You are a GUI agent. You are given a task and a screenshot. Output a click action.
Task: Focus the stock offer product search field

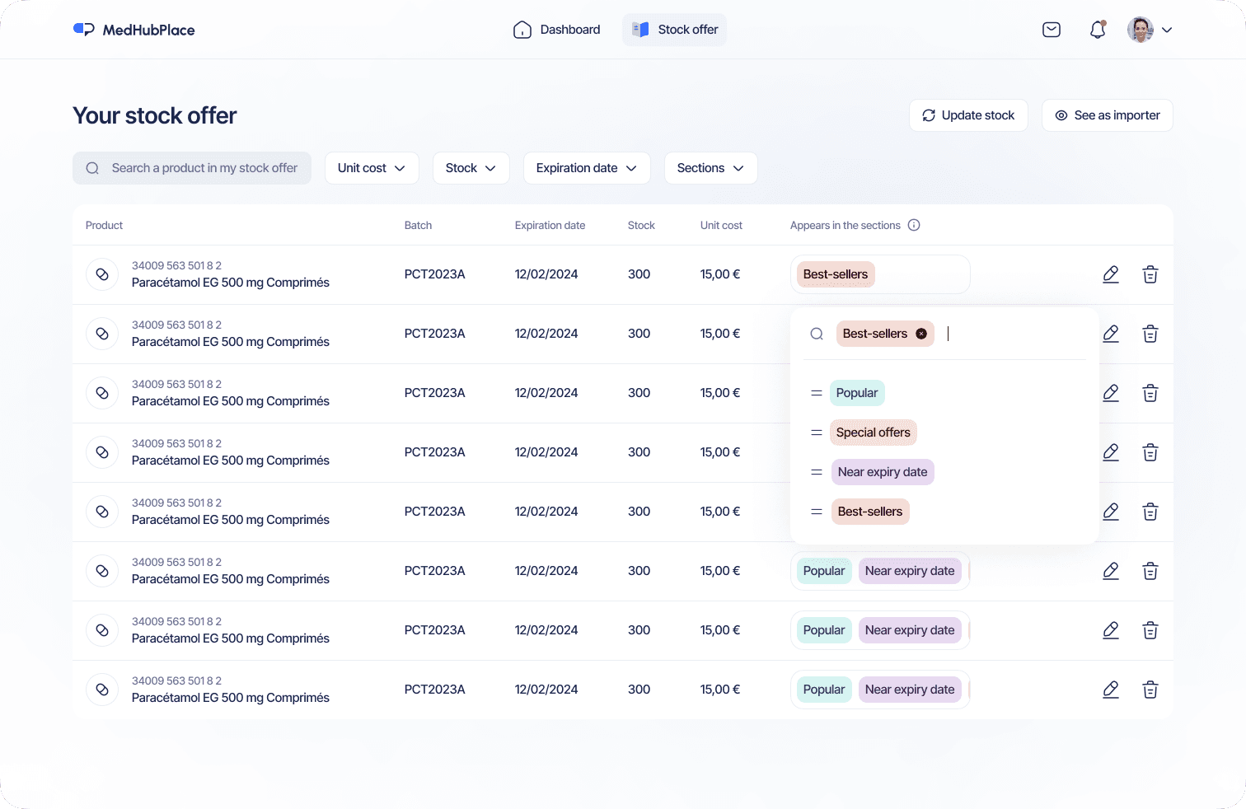tap(192, 168)
